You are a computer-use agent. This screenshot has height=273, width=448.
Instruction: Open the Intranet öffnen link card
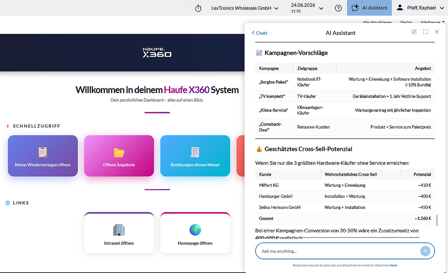click(x=119, y=233)
